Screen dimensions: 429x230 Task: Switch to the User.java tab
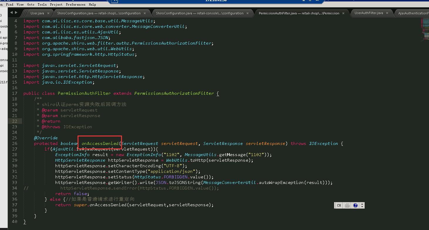click(37, 13)
